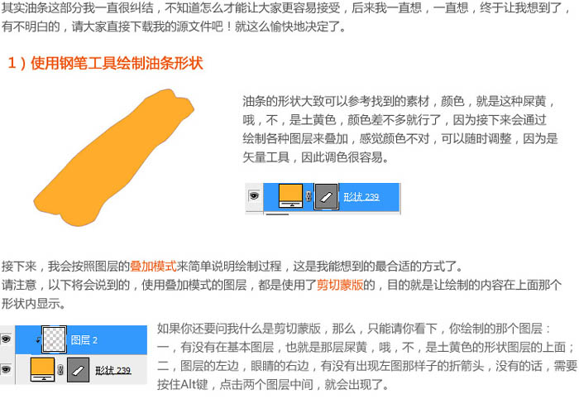Click orange fill thumbnail beside blue 形状 239 label
Screen dimensions: 579x404
(x=290, y=195)
